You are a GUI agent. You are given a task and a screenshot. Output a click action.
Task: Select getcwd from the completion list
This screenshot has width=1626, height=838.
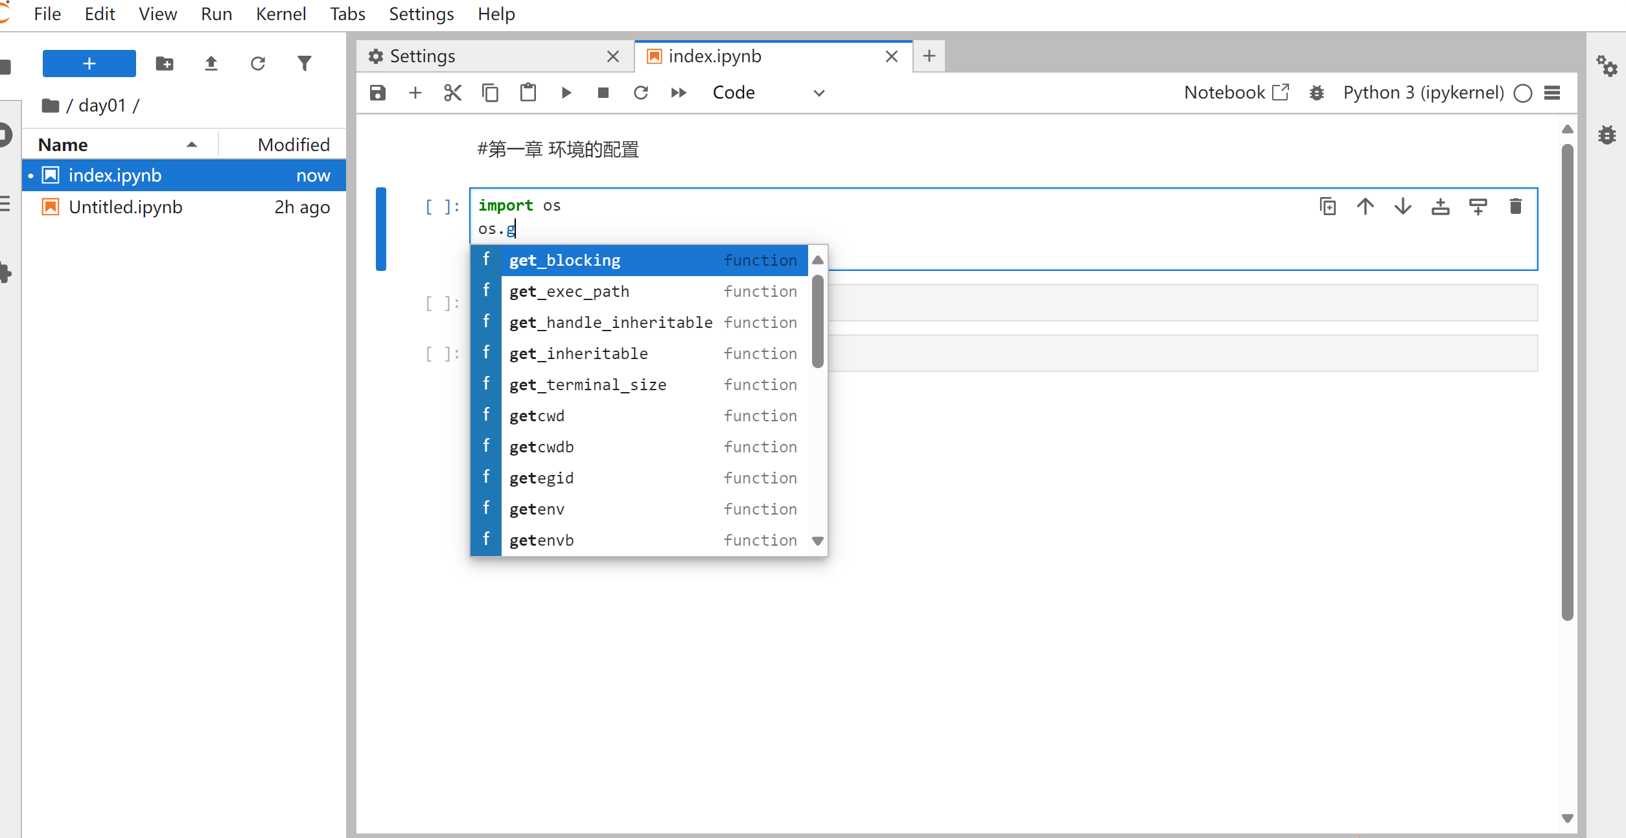(x=583, y=415)
